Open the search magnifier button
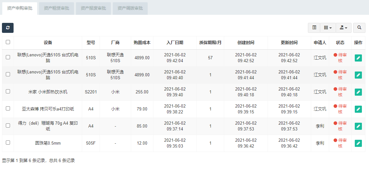Screen dimensions: 369x172 pyautogui.click(x=359, y=28)
